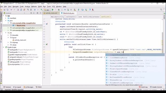
Task: Expand the manifests folder node
Action: click(x=6, y=18)
